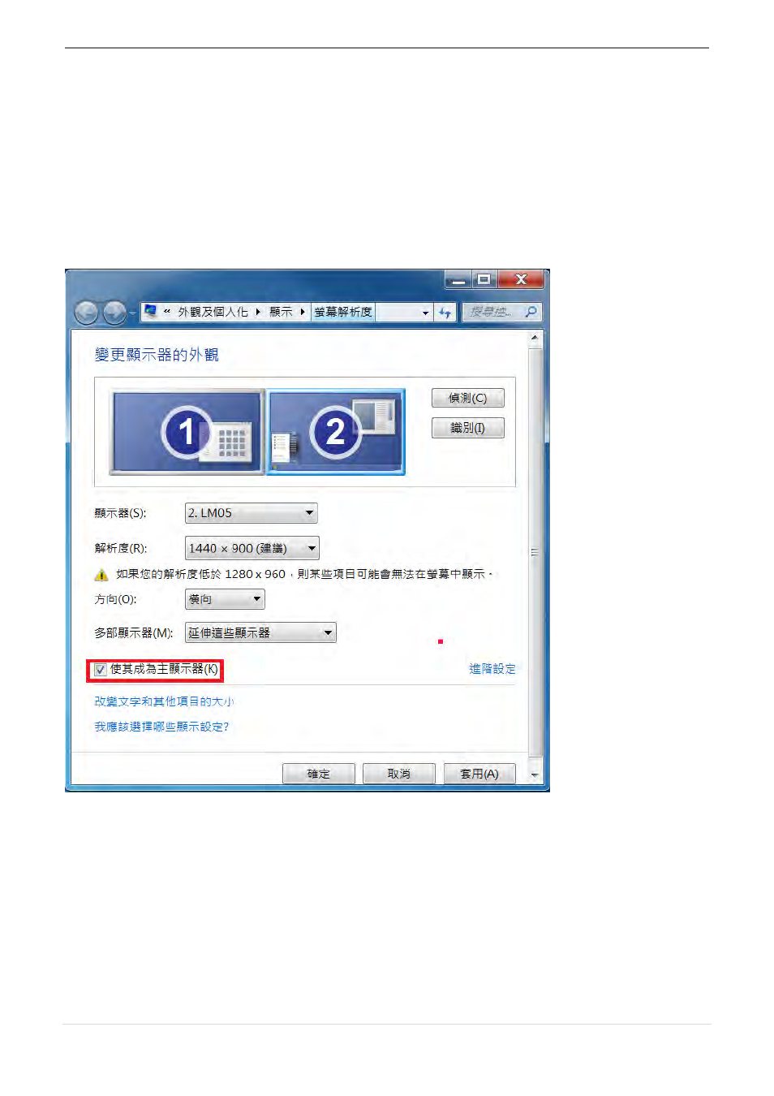The width and height of the screenshot is (774, 1096).
Task: Click the search magnifier icon
Action: click(531, 312)
